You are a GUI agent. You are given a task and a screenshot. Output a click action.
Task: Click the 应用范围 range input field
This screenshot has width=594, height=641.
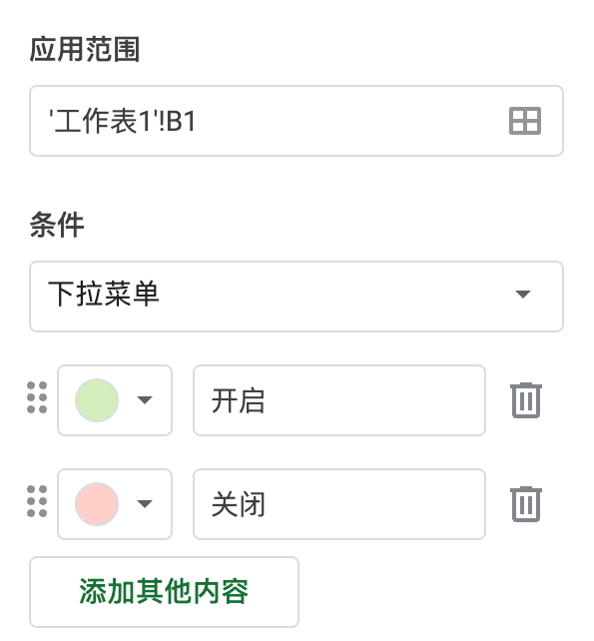tap(297, 121)
